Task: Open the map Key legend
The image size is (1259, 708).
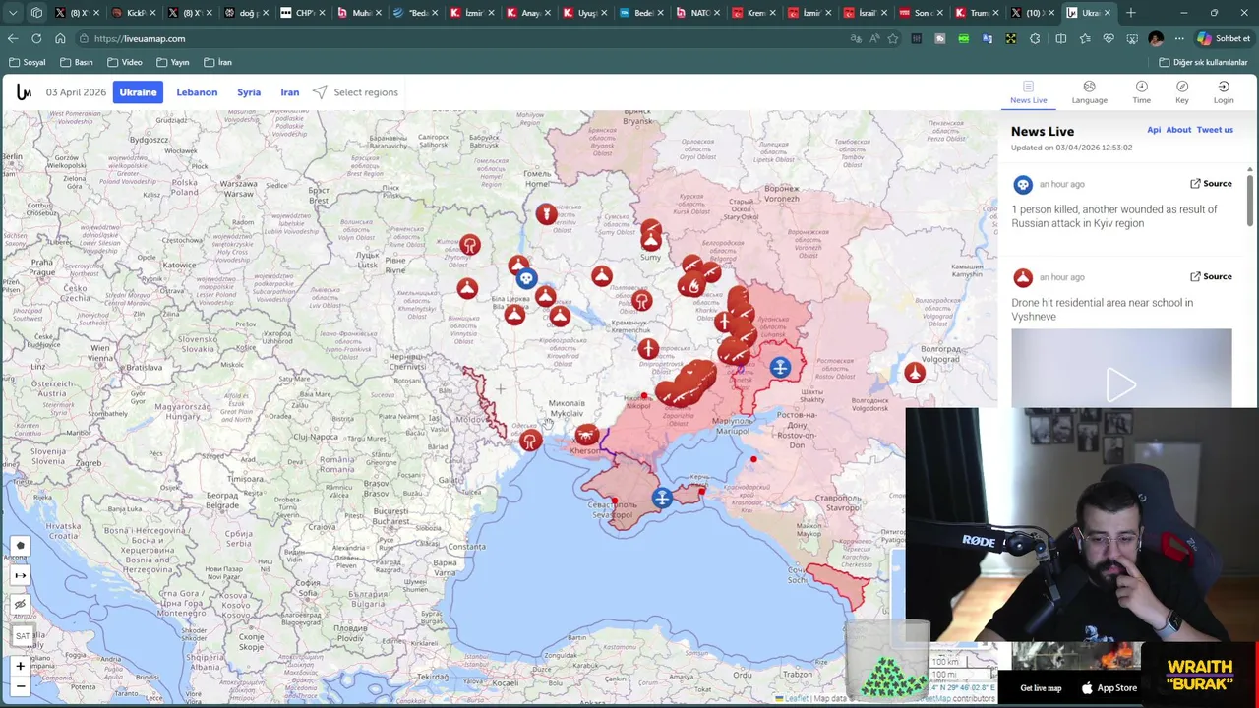Action: (x=1182, y=92)
